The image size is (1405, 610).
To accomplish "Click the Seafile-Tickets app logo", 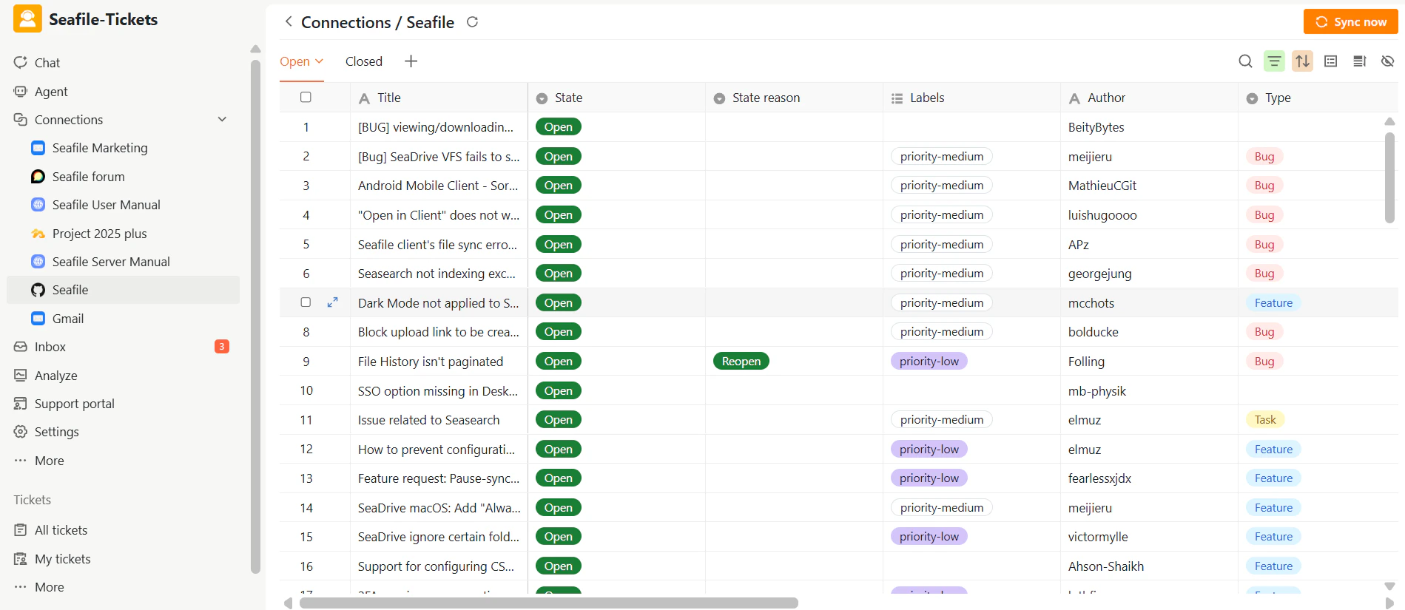I will (x=27, y=19).
